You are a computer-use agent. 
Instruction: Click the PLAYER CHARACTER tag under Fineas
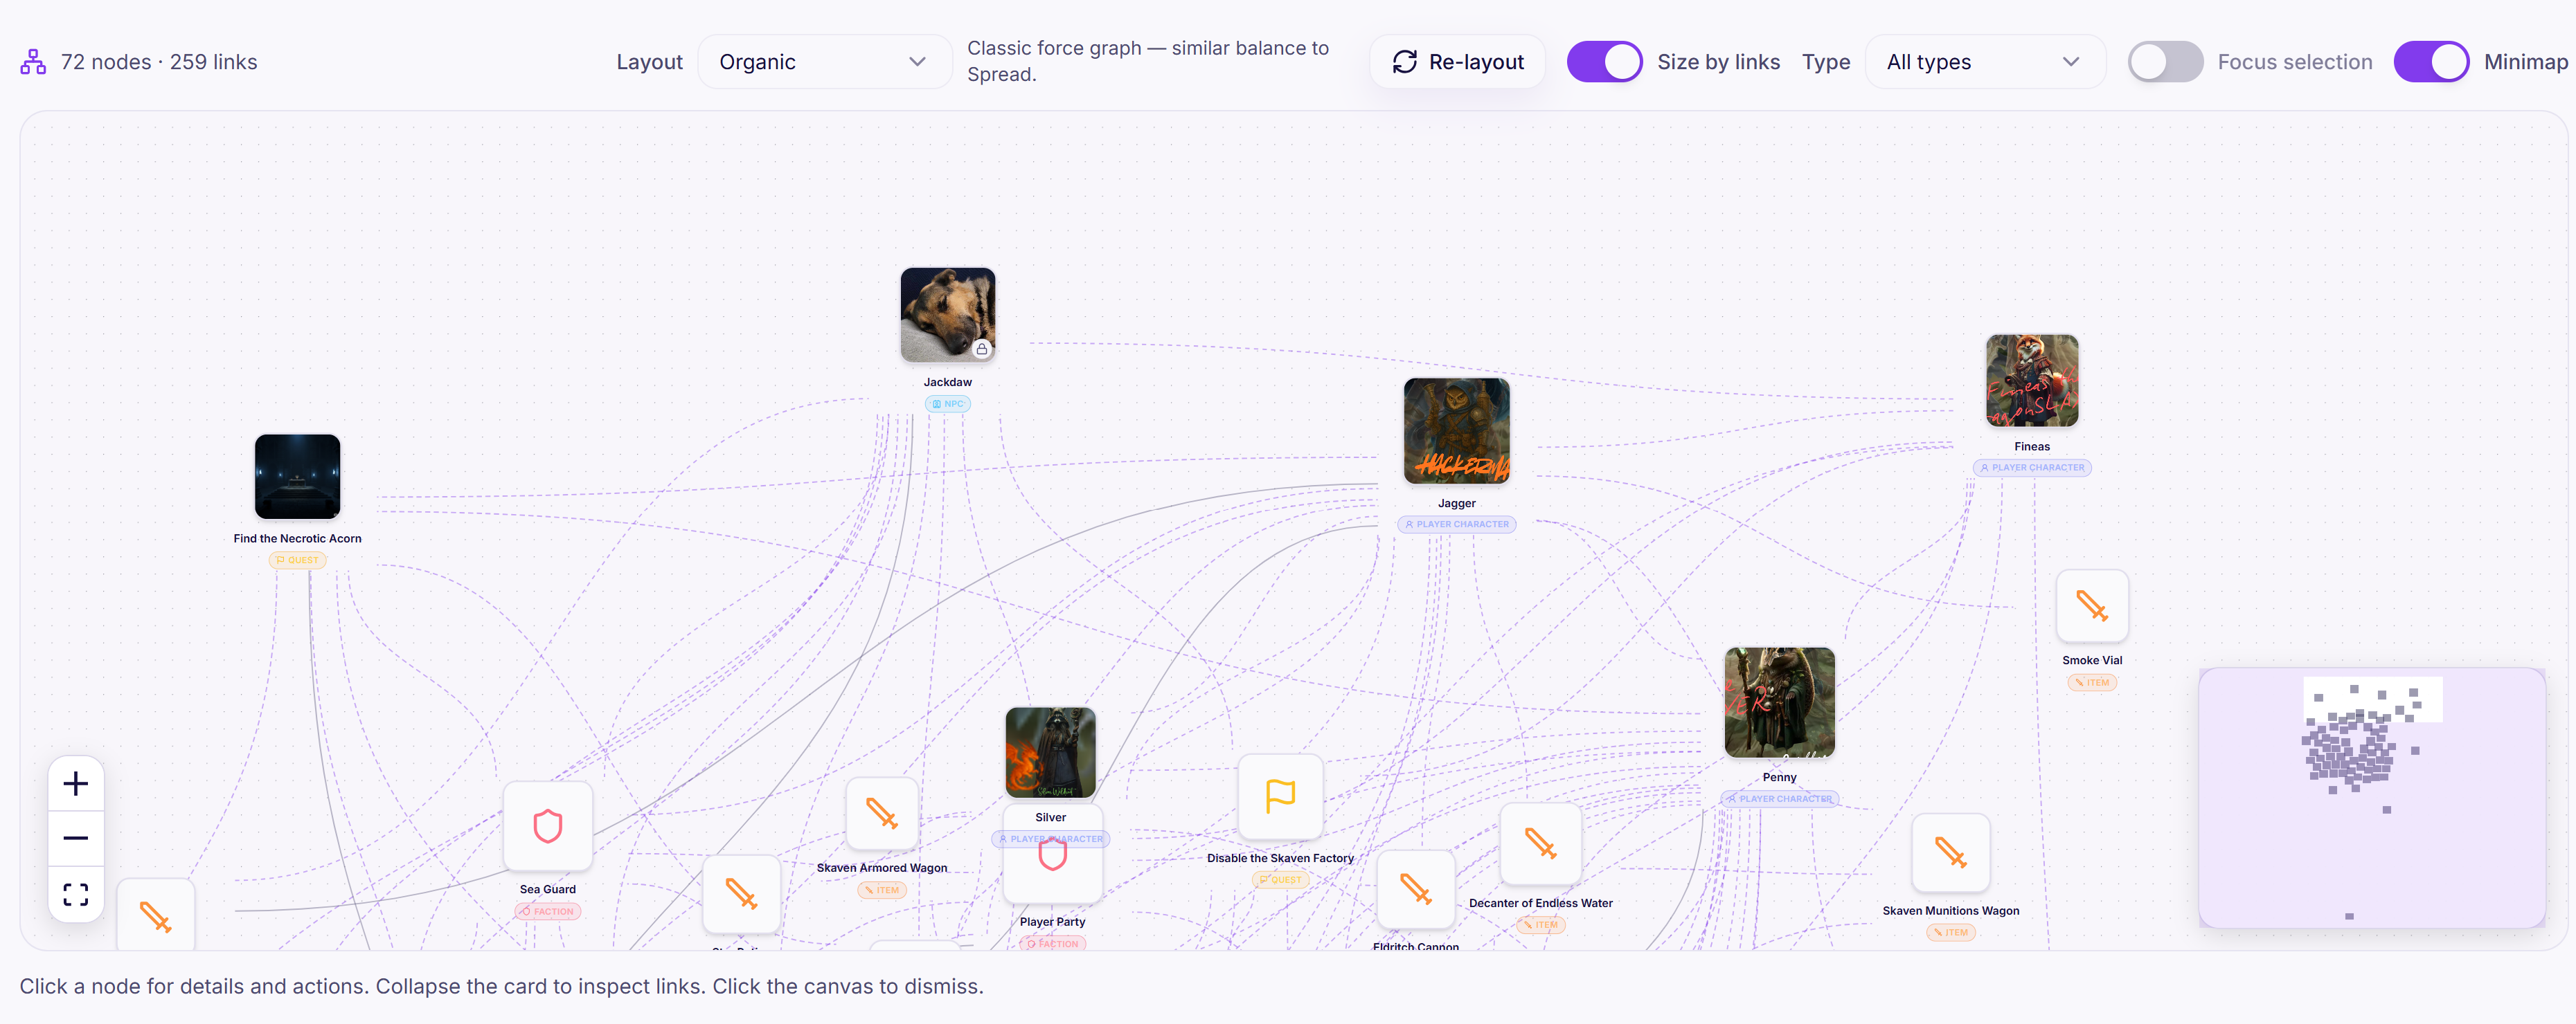tap(2031, 468)
